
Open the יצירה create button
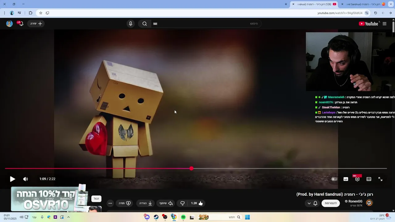(x=36, y=24)
